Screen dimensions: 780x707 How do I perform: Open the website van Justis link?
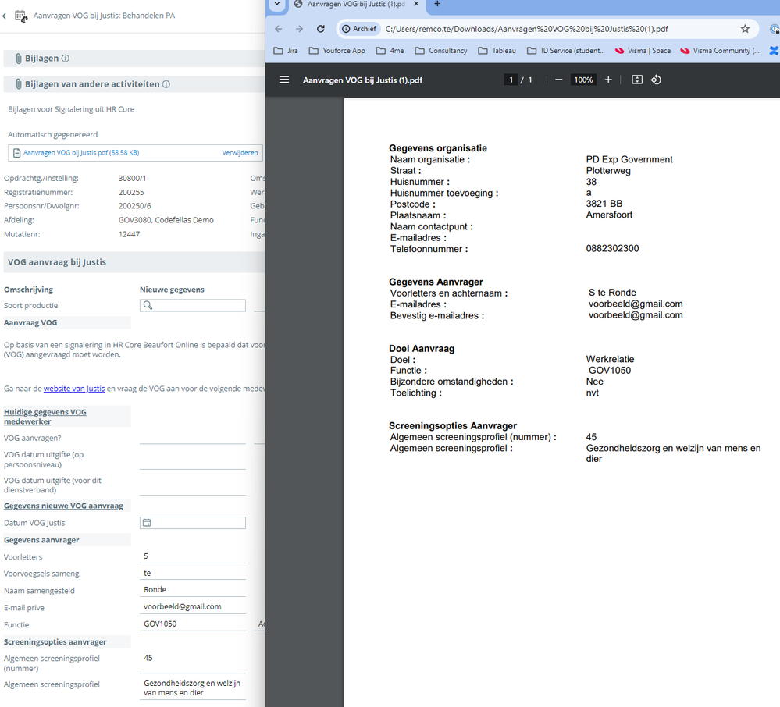point(74,389)
